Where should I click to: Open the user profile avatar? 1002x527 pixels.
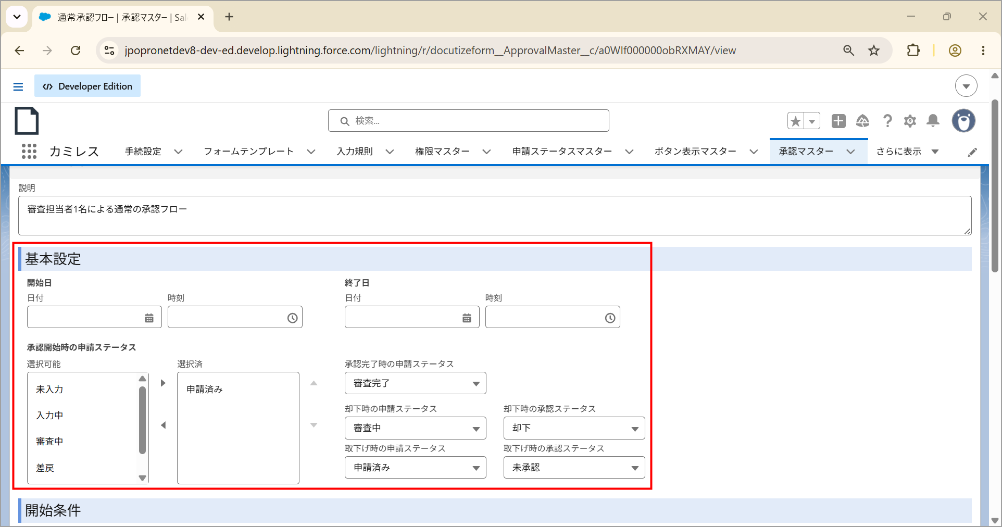coord(963,121)
